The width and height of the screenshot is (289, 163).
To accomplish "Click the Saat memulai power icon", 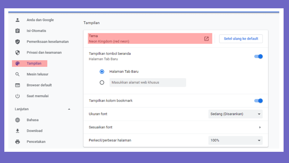I will (x=17, y=96).
